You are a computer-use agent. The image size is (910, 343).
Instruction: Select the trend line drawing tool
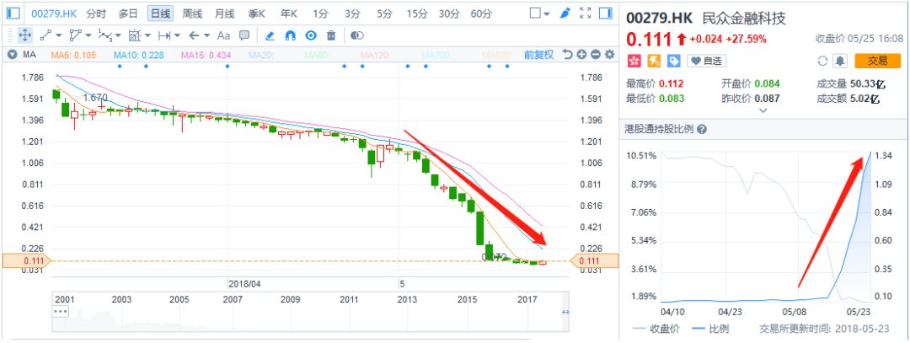coord(45,35)
